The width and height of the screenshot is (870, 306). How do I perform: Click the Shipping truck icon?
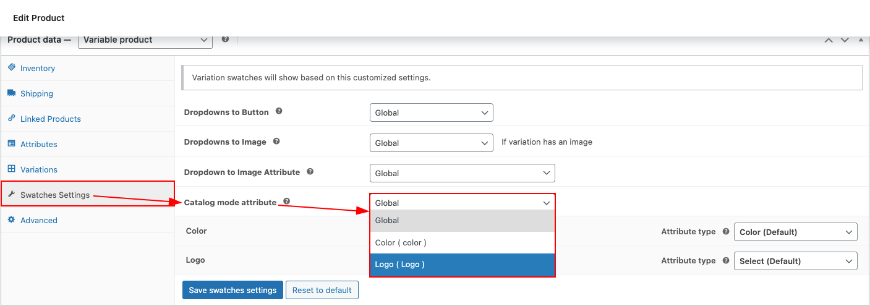(11, 93)
